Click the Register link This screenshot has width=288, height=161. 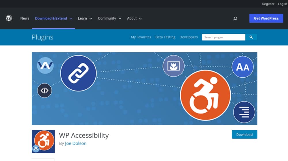[x=268, y=4]
